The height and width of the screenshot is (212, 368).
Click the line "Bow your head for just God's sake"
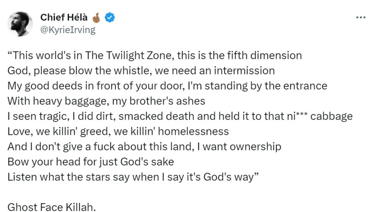[x=91, y=162]
